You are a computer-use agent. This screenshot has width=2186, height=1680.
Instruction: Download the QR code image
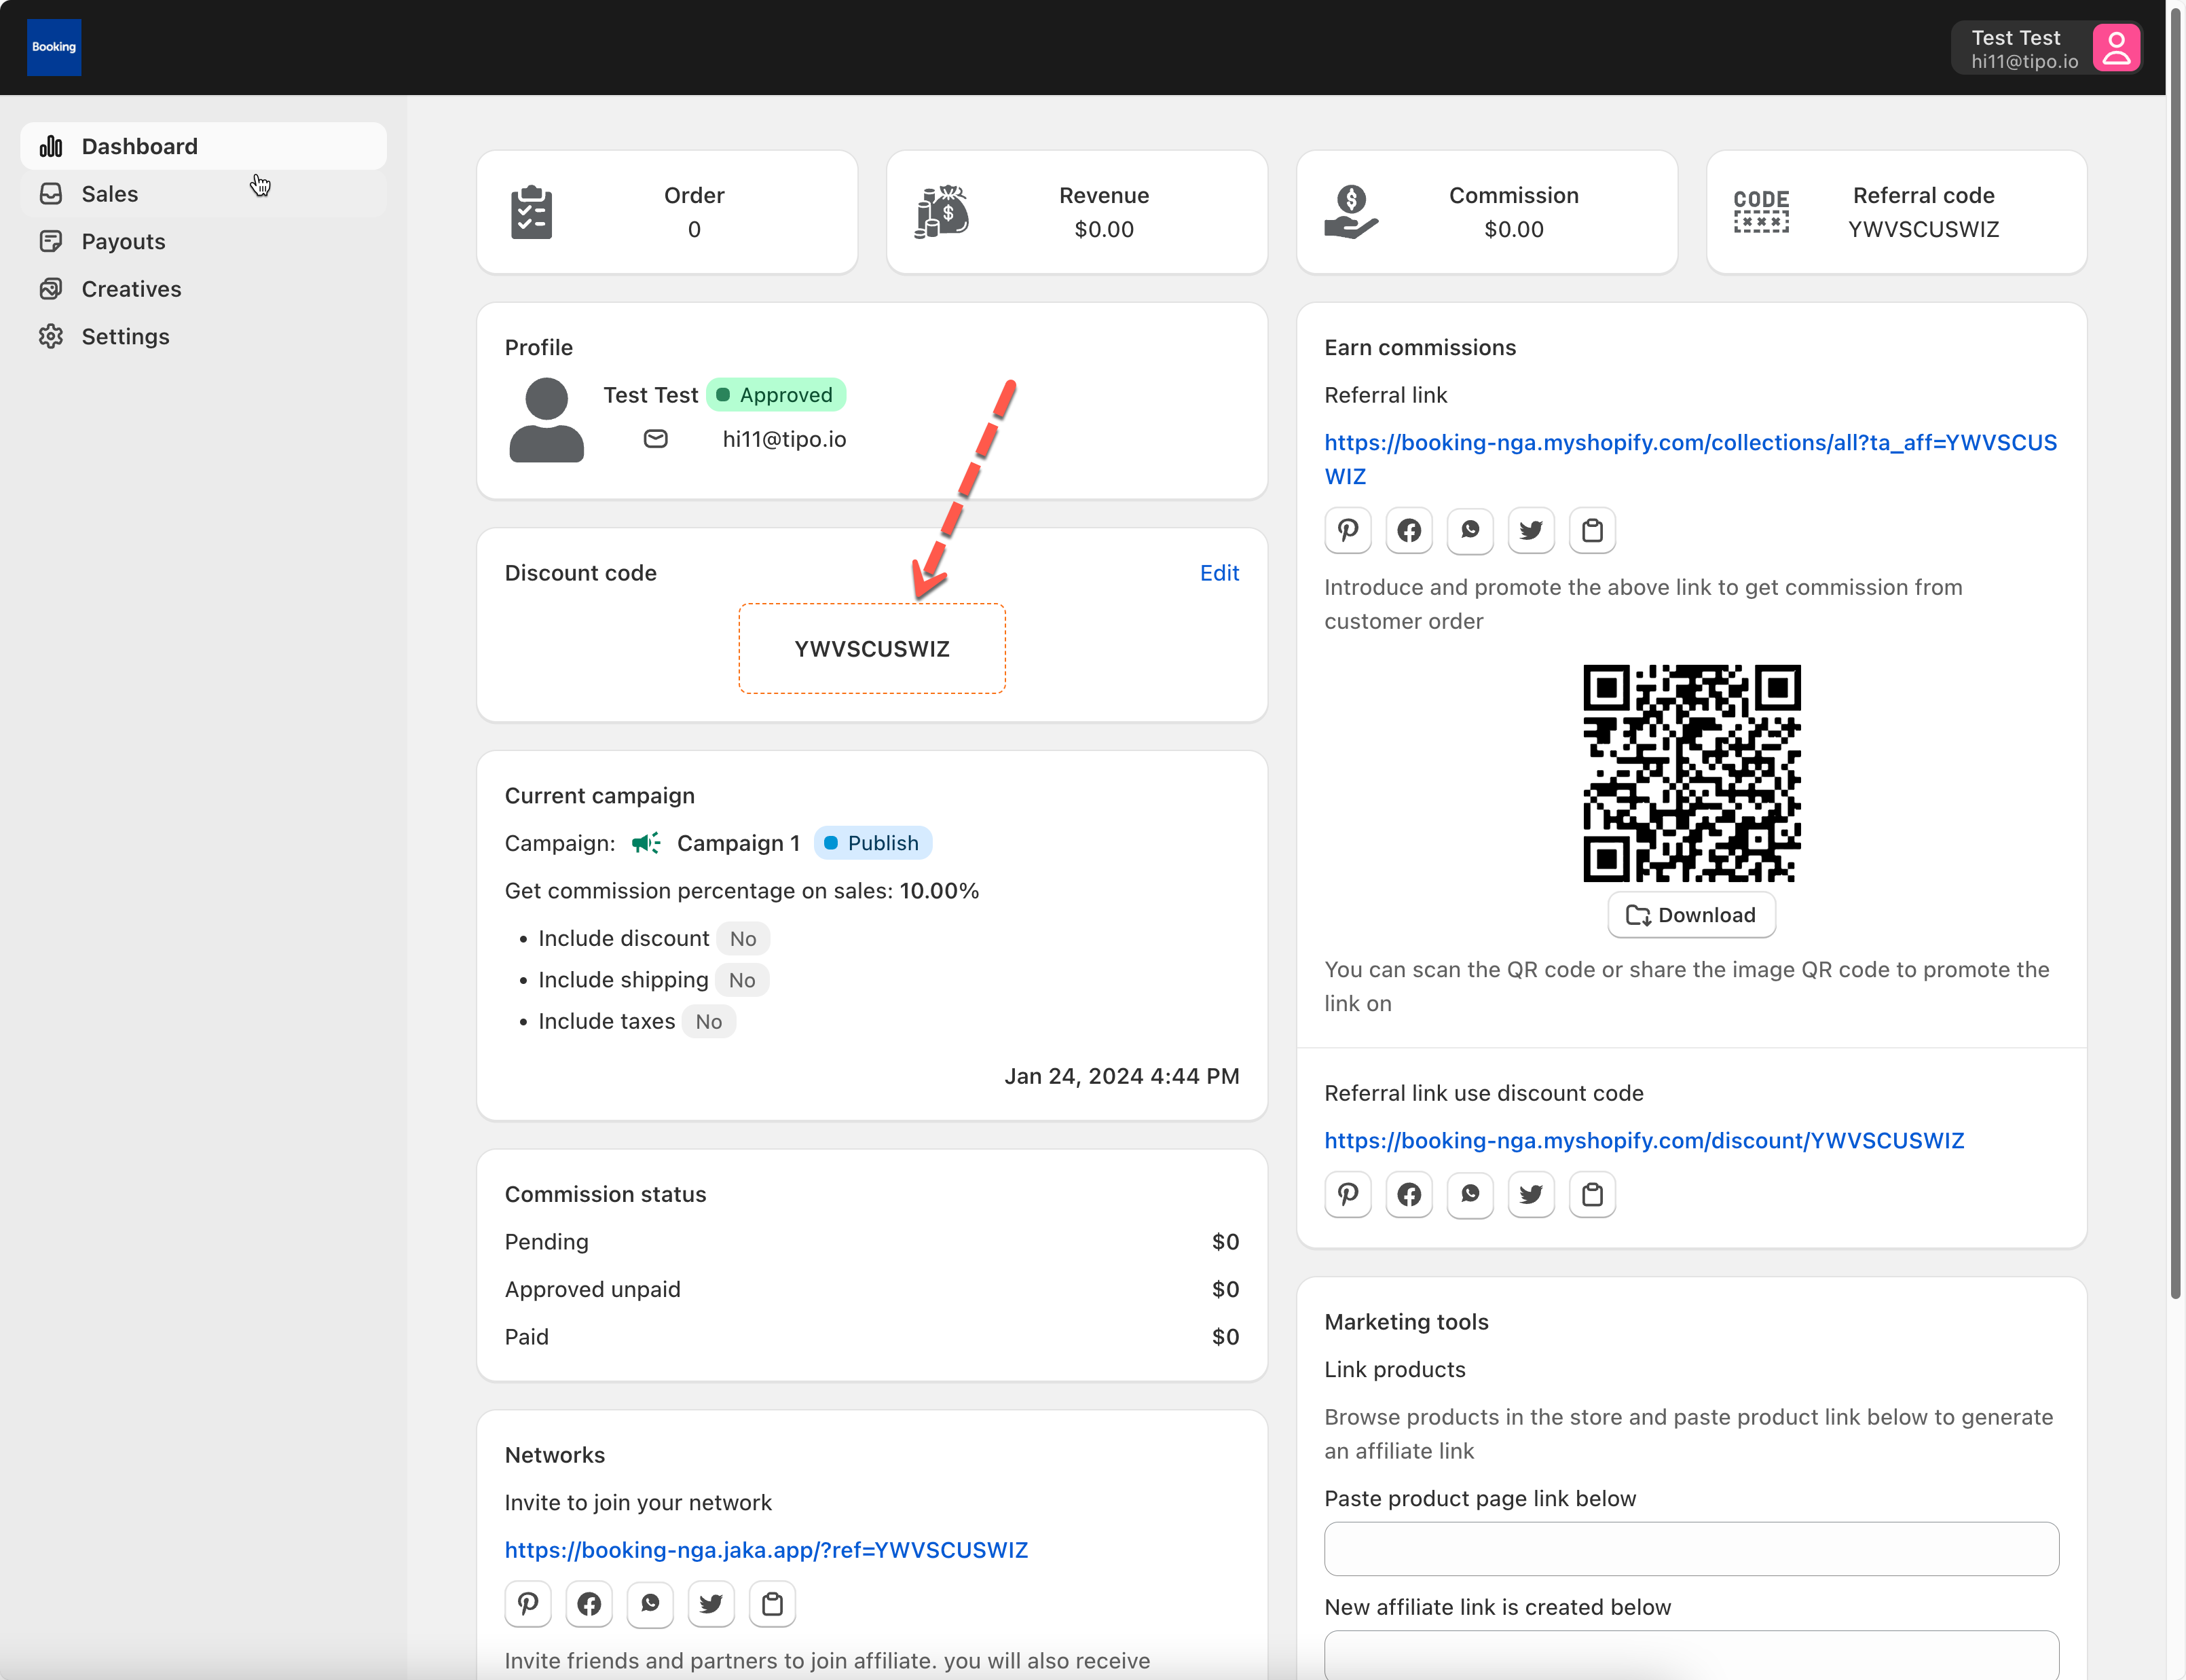point(1690,915)
